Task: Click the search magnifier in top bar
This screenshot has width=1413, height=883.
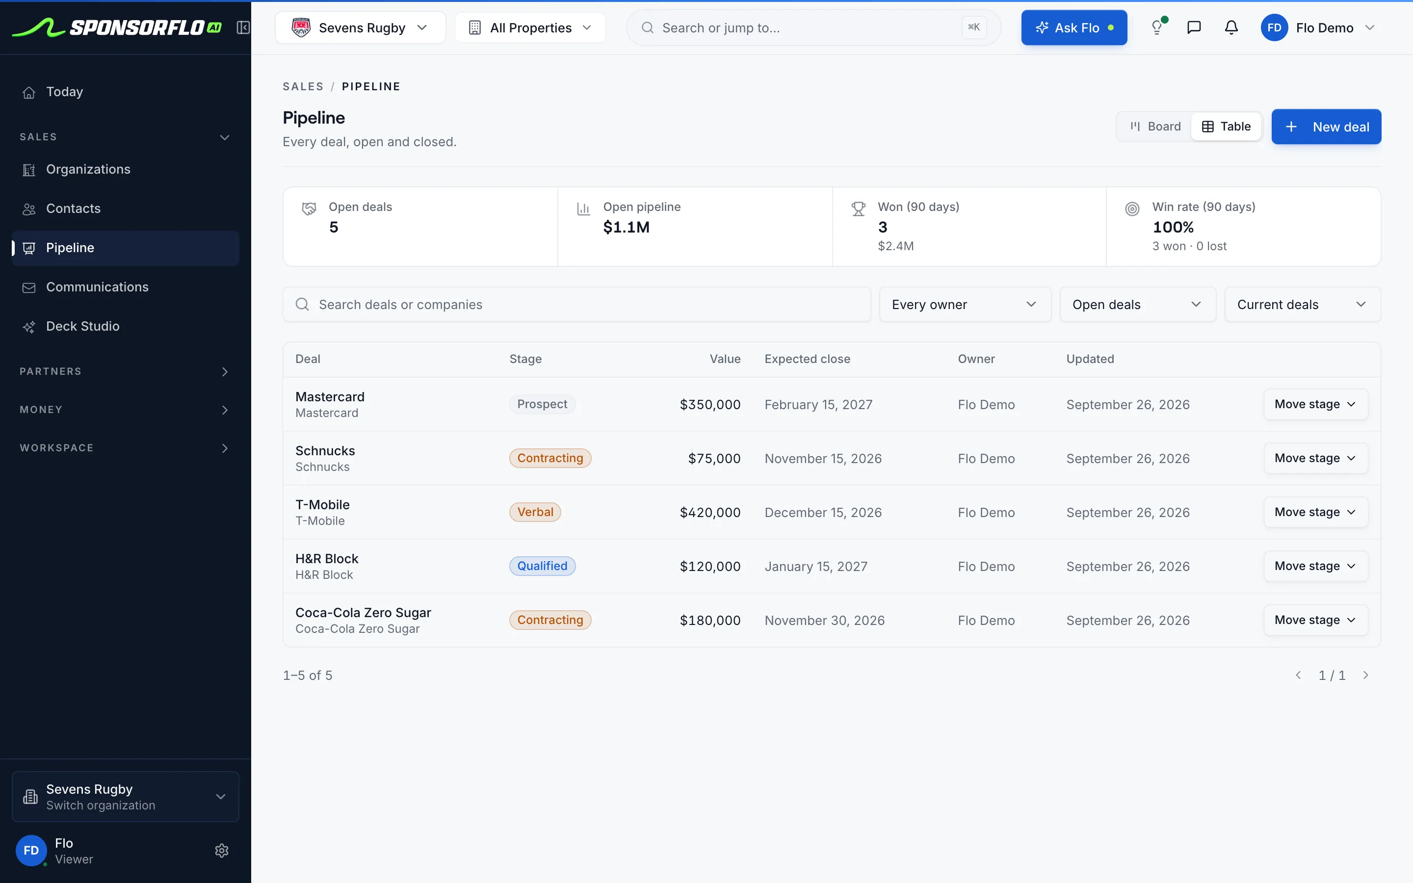Action: [647, 27]
